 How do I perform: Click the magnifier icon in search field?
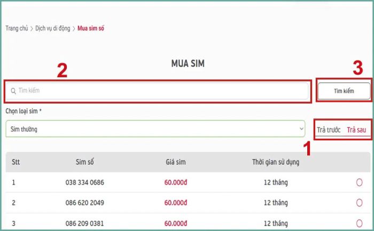click(13, 91)
